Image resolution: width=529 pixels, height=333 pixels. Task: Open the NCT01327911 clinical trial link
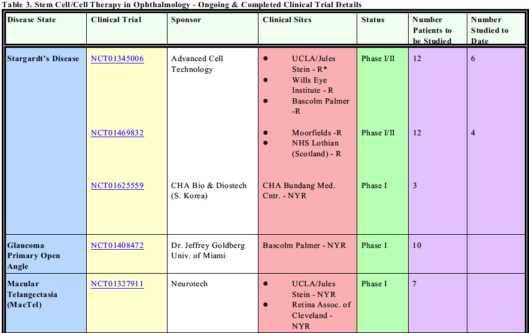click(x=117, y=284)
